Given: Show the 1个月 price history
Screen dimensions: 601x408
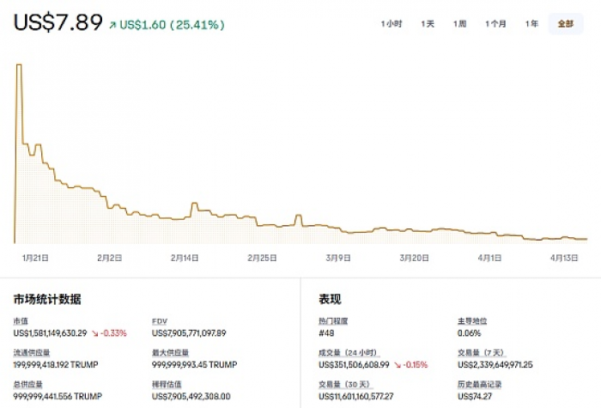Looking at the screenshot, I should 496,24.
